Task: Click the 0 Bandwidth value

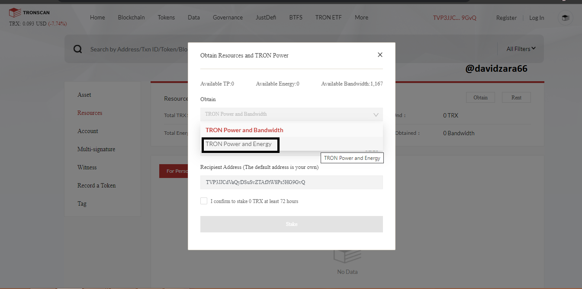Action: pos(459,133)
